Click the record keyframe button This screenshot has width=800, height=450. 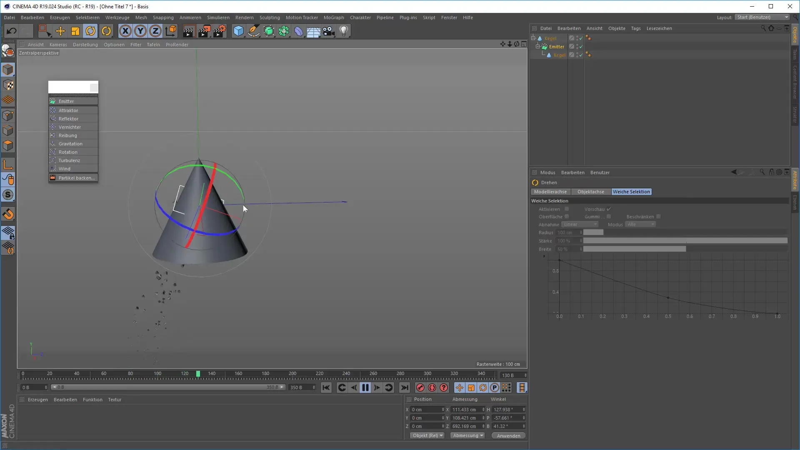(x=420, y=388)
